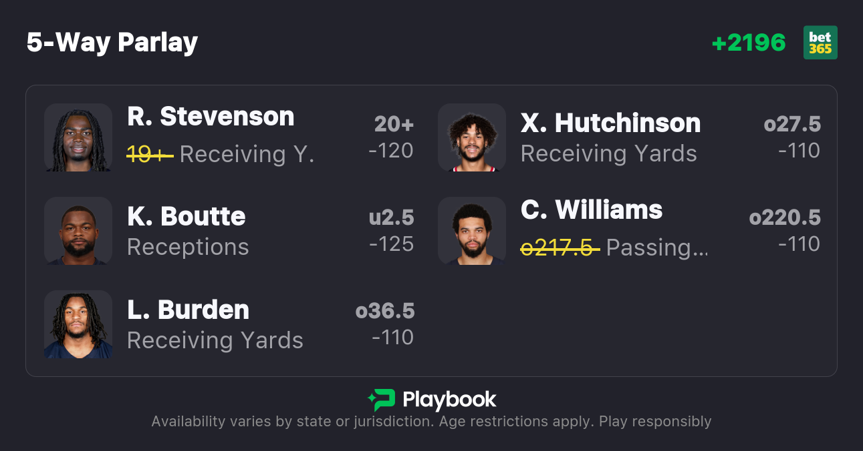Viewport: 863px width, 451px height.
Task: Click the o36.5 receiving yards line
Action: click(x=385, y=311)
